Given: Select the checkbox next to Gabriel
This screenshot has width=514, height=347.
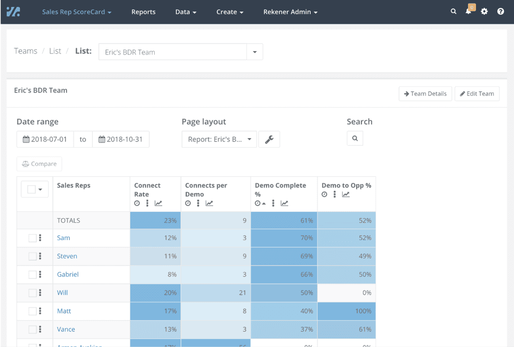Looking at the screenshot, I should (x=32, y=275).
